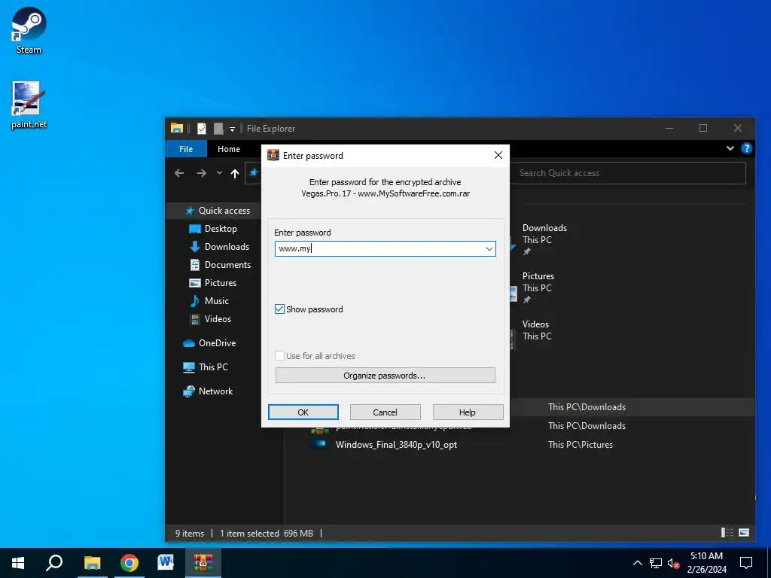Open the Steam desktop shortcut
Image resolution: width=771 pixels, height=578 pixels.
pyautogui.click(x=29, y=30)
